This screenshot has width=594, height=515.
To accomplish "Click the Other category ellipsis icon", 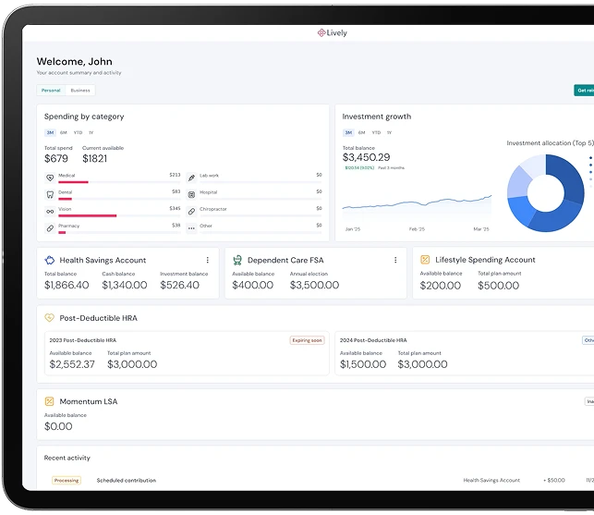I will coord(191,228).
